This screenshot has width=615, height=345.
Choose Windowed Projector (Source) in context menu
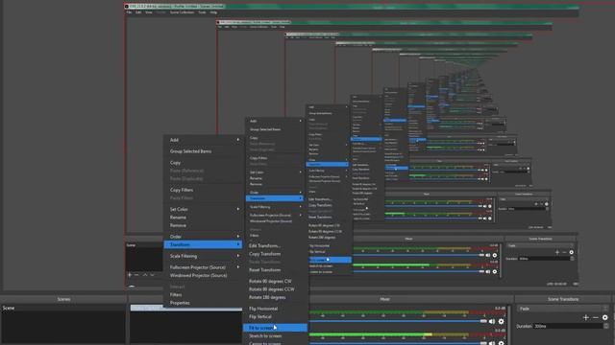[x=199, y=275]
